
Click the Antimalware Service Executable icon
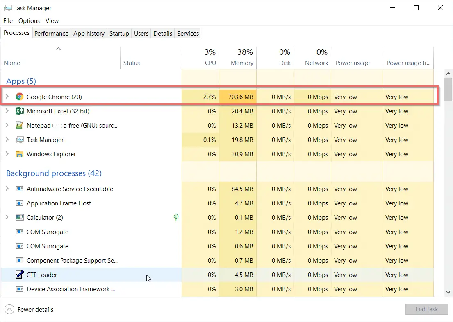(19, 189)
